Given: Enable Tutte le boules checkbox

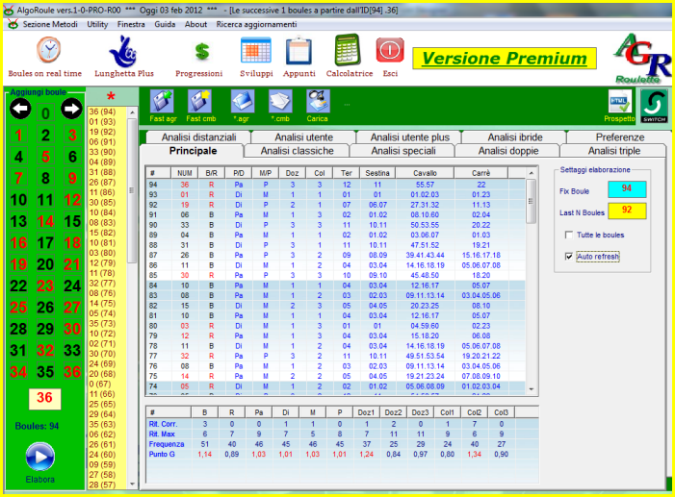Looking at the screenshot, I should pyautogui.click(x=569, y=235).
